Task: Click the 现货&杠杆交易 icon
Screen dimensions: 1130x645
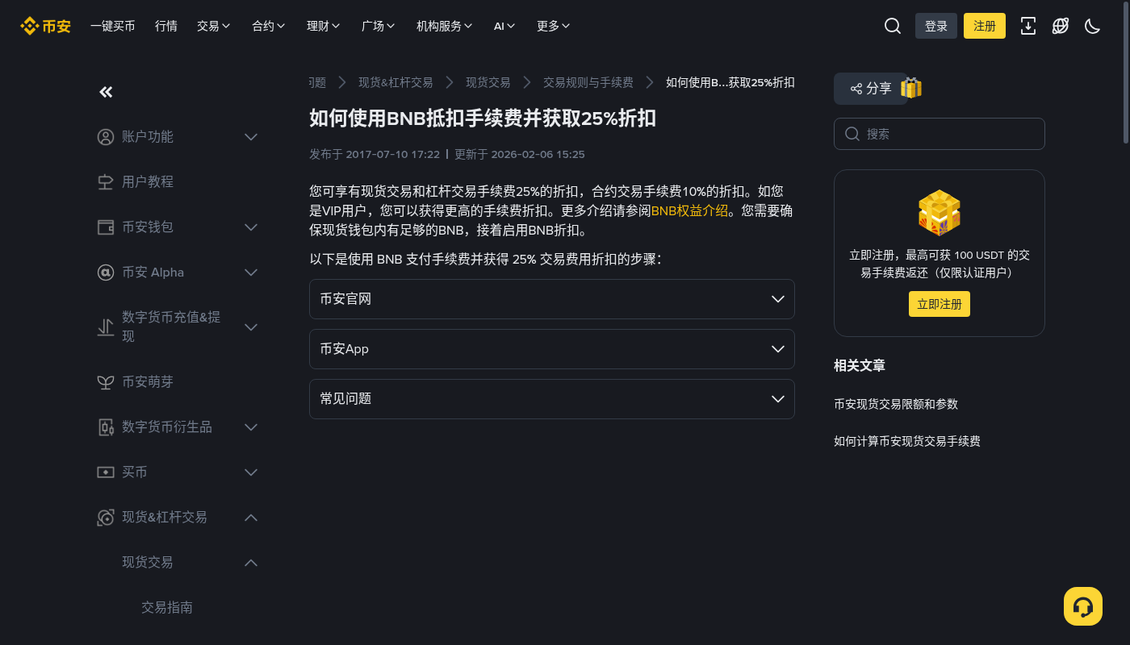Action: coord(106,518)
